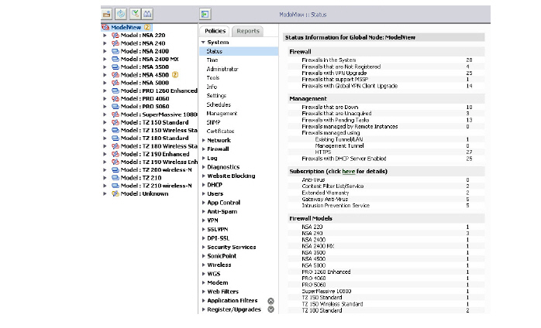Click the 'here' link for subscription details
Screen dimensions: 541x328
[x=349, y=171]
